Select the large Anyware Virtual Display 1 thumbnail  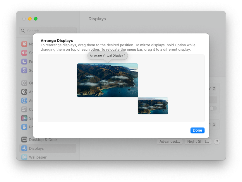(x=107, y=80)
